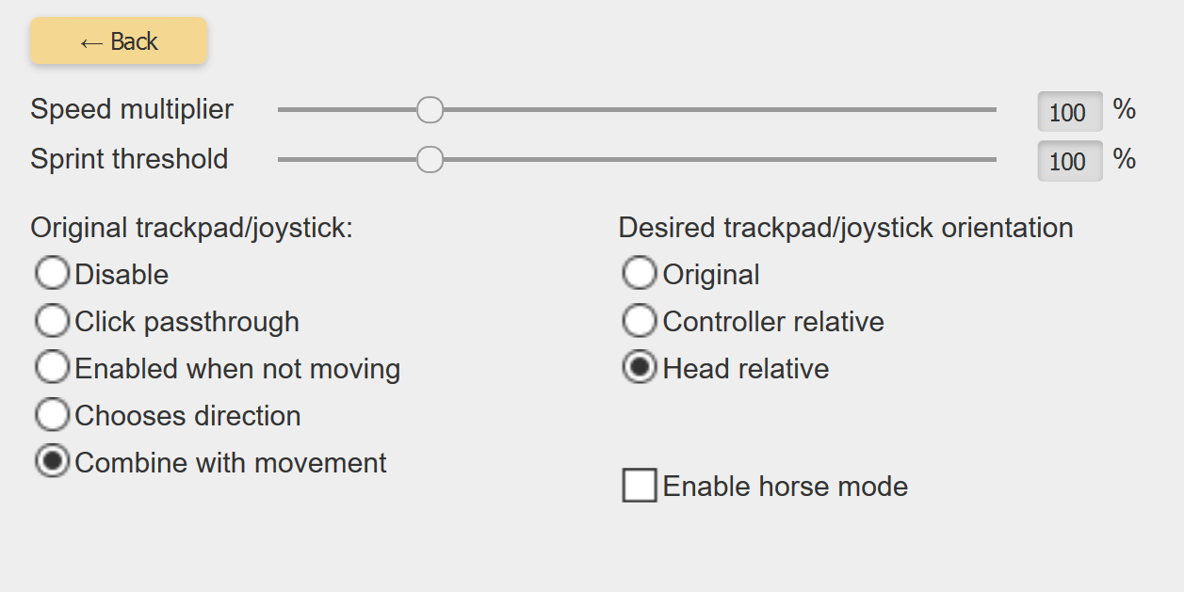Click the Head relative label text

(746, 369)
